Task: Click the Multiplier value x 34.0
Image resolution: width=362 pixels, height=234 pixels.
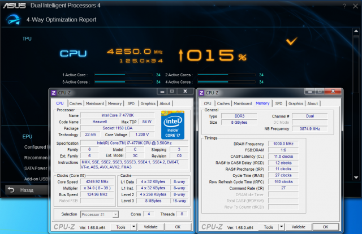Action: [97, 188]
